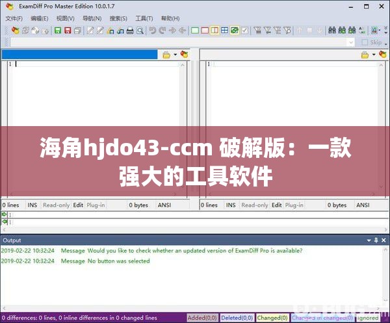Open the 视图(V) menu

point(65,18)
